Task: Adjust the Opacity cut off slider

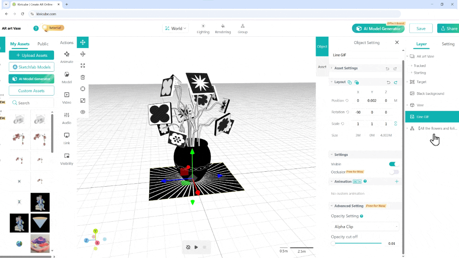Action: [x=333, y=243]
